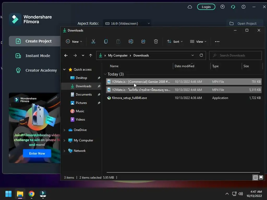Viewport: 267px width, 200px height.
Task: Open the View dropdown menu
Action: 198,41
